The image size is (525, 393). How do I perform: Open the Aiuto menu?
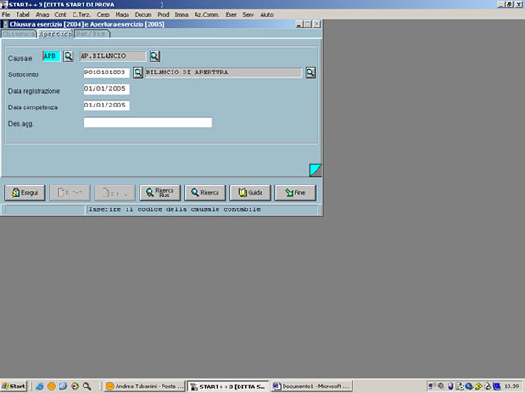[x=267, y=15]
